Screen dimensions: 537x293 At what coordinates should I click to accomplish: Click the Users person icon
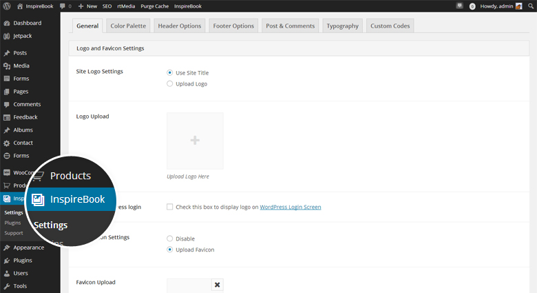point(7,274)
